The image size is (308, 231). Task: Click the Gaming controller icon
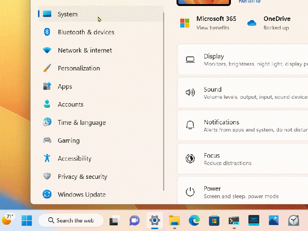47,140
